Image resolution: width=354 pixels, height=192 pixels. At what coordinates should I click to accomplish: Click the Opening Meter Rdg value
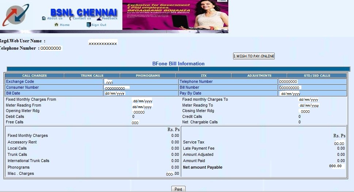(139, 112)
